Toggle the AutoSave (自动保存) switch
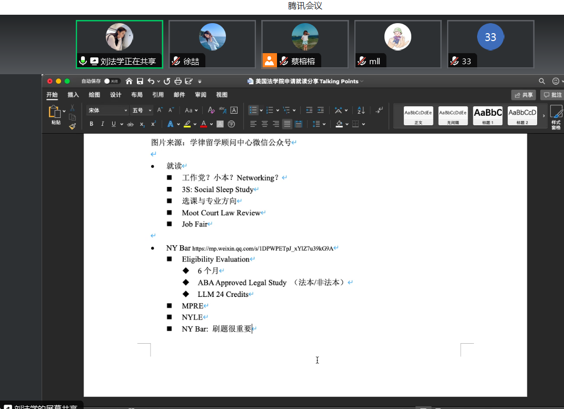This screenshot has width=564, height=409. click(x=112, y=81)
